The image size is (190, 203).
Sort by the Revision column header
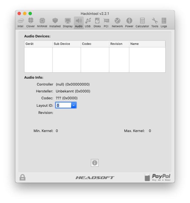tap(119, 44)
